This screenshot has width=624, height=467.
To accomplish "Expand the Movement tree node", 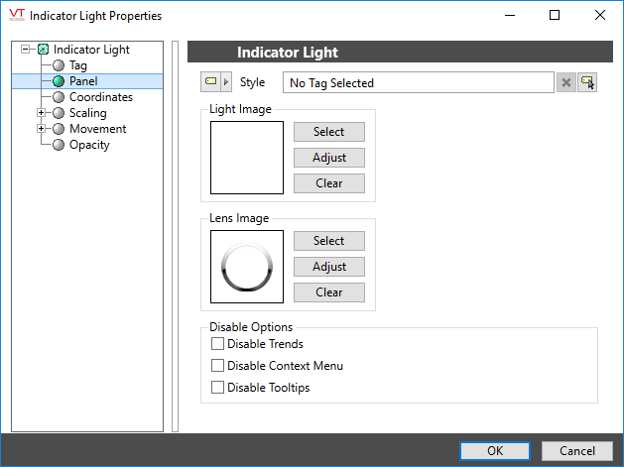I will click(x=42, y=129).
